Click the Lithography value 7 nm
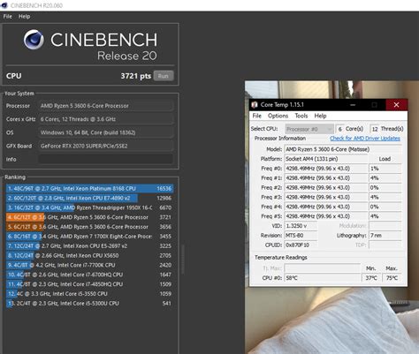Image resolution: width=419 pixels, height=354 pixels. coord(385,236)
